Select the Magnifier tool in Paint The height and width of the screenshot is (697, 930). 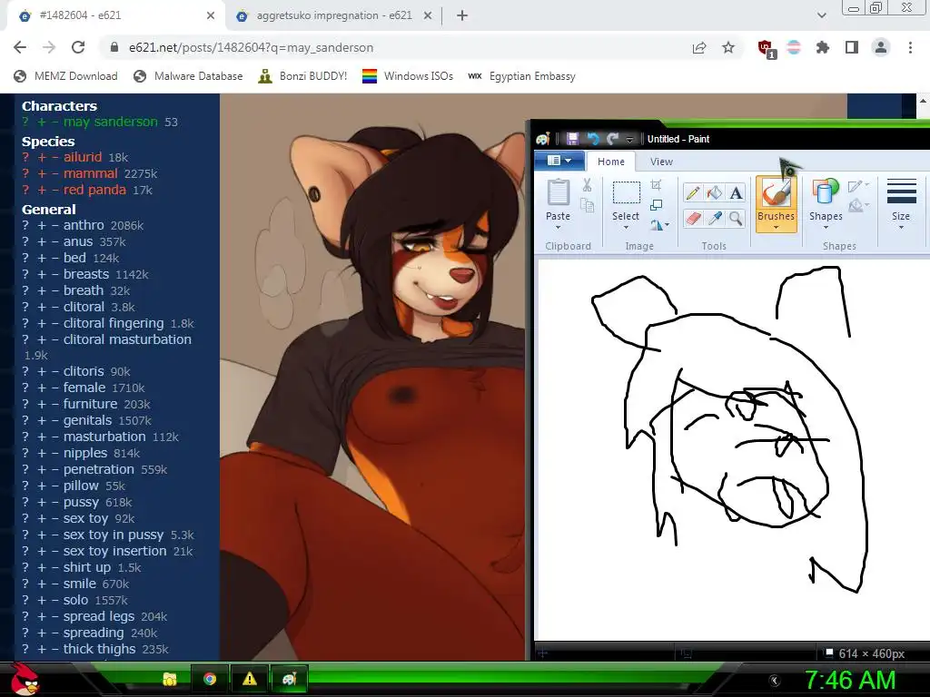[736, 219]
